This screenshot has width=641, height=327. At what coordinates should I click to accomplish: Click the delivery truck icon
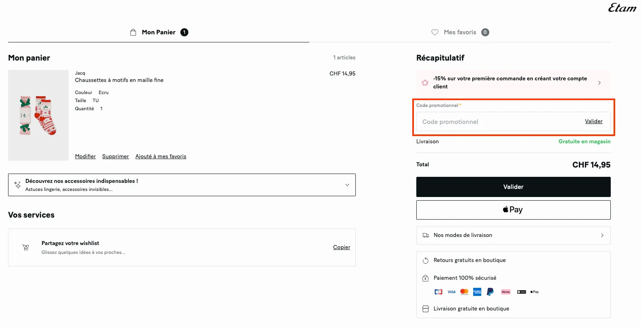(426, 235)
